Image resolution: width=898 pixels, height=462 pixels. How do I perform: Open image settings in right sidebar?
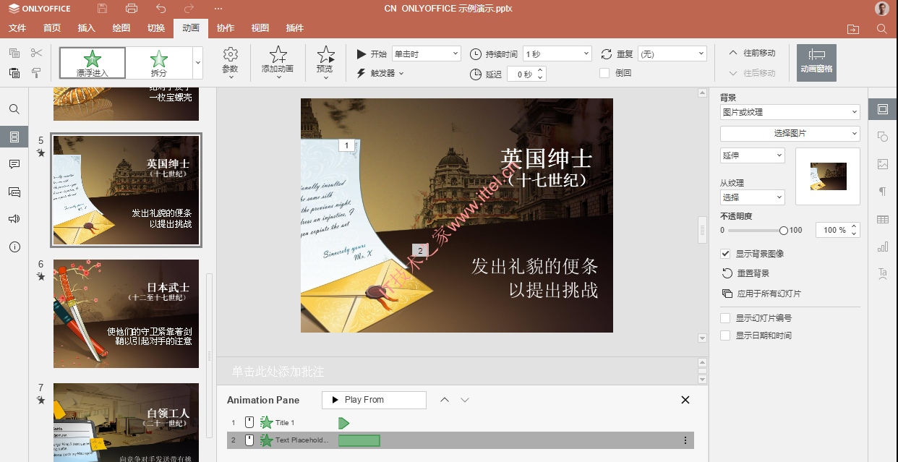(x=883, y=164)
